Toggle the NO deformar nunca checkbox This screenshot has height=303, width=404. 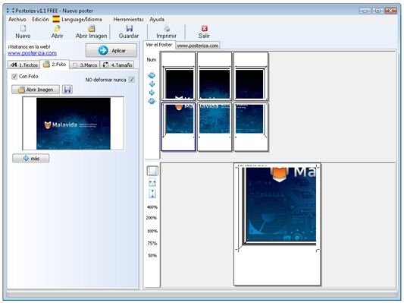pyautogui.click(x=131, y=80)
